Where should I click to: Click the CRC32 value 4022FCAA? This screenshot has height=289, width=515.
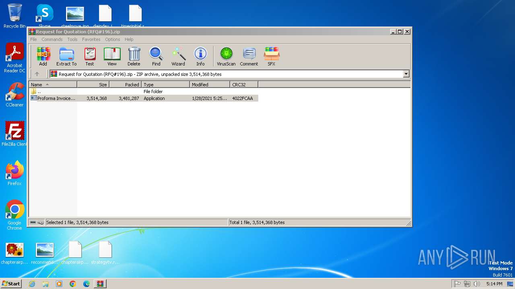243,98
